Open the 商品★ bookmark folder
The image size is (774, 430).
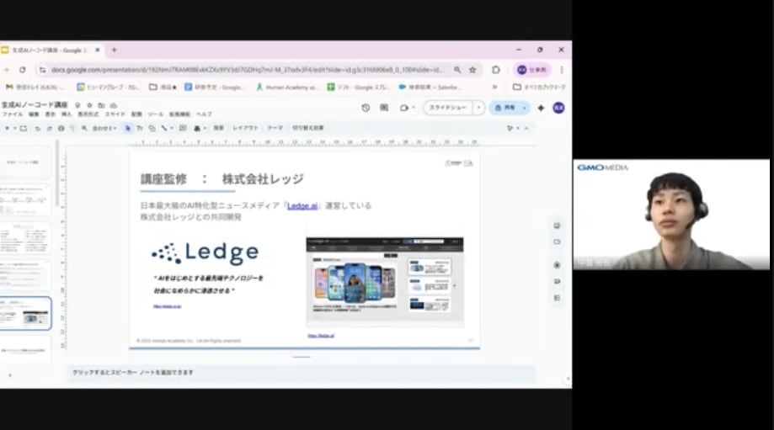(x=163, y=87)
